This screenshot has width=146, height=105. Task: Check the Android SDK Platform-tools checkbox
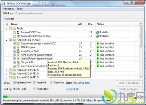coord(14,36)
